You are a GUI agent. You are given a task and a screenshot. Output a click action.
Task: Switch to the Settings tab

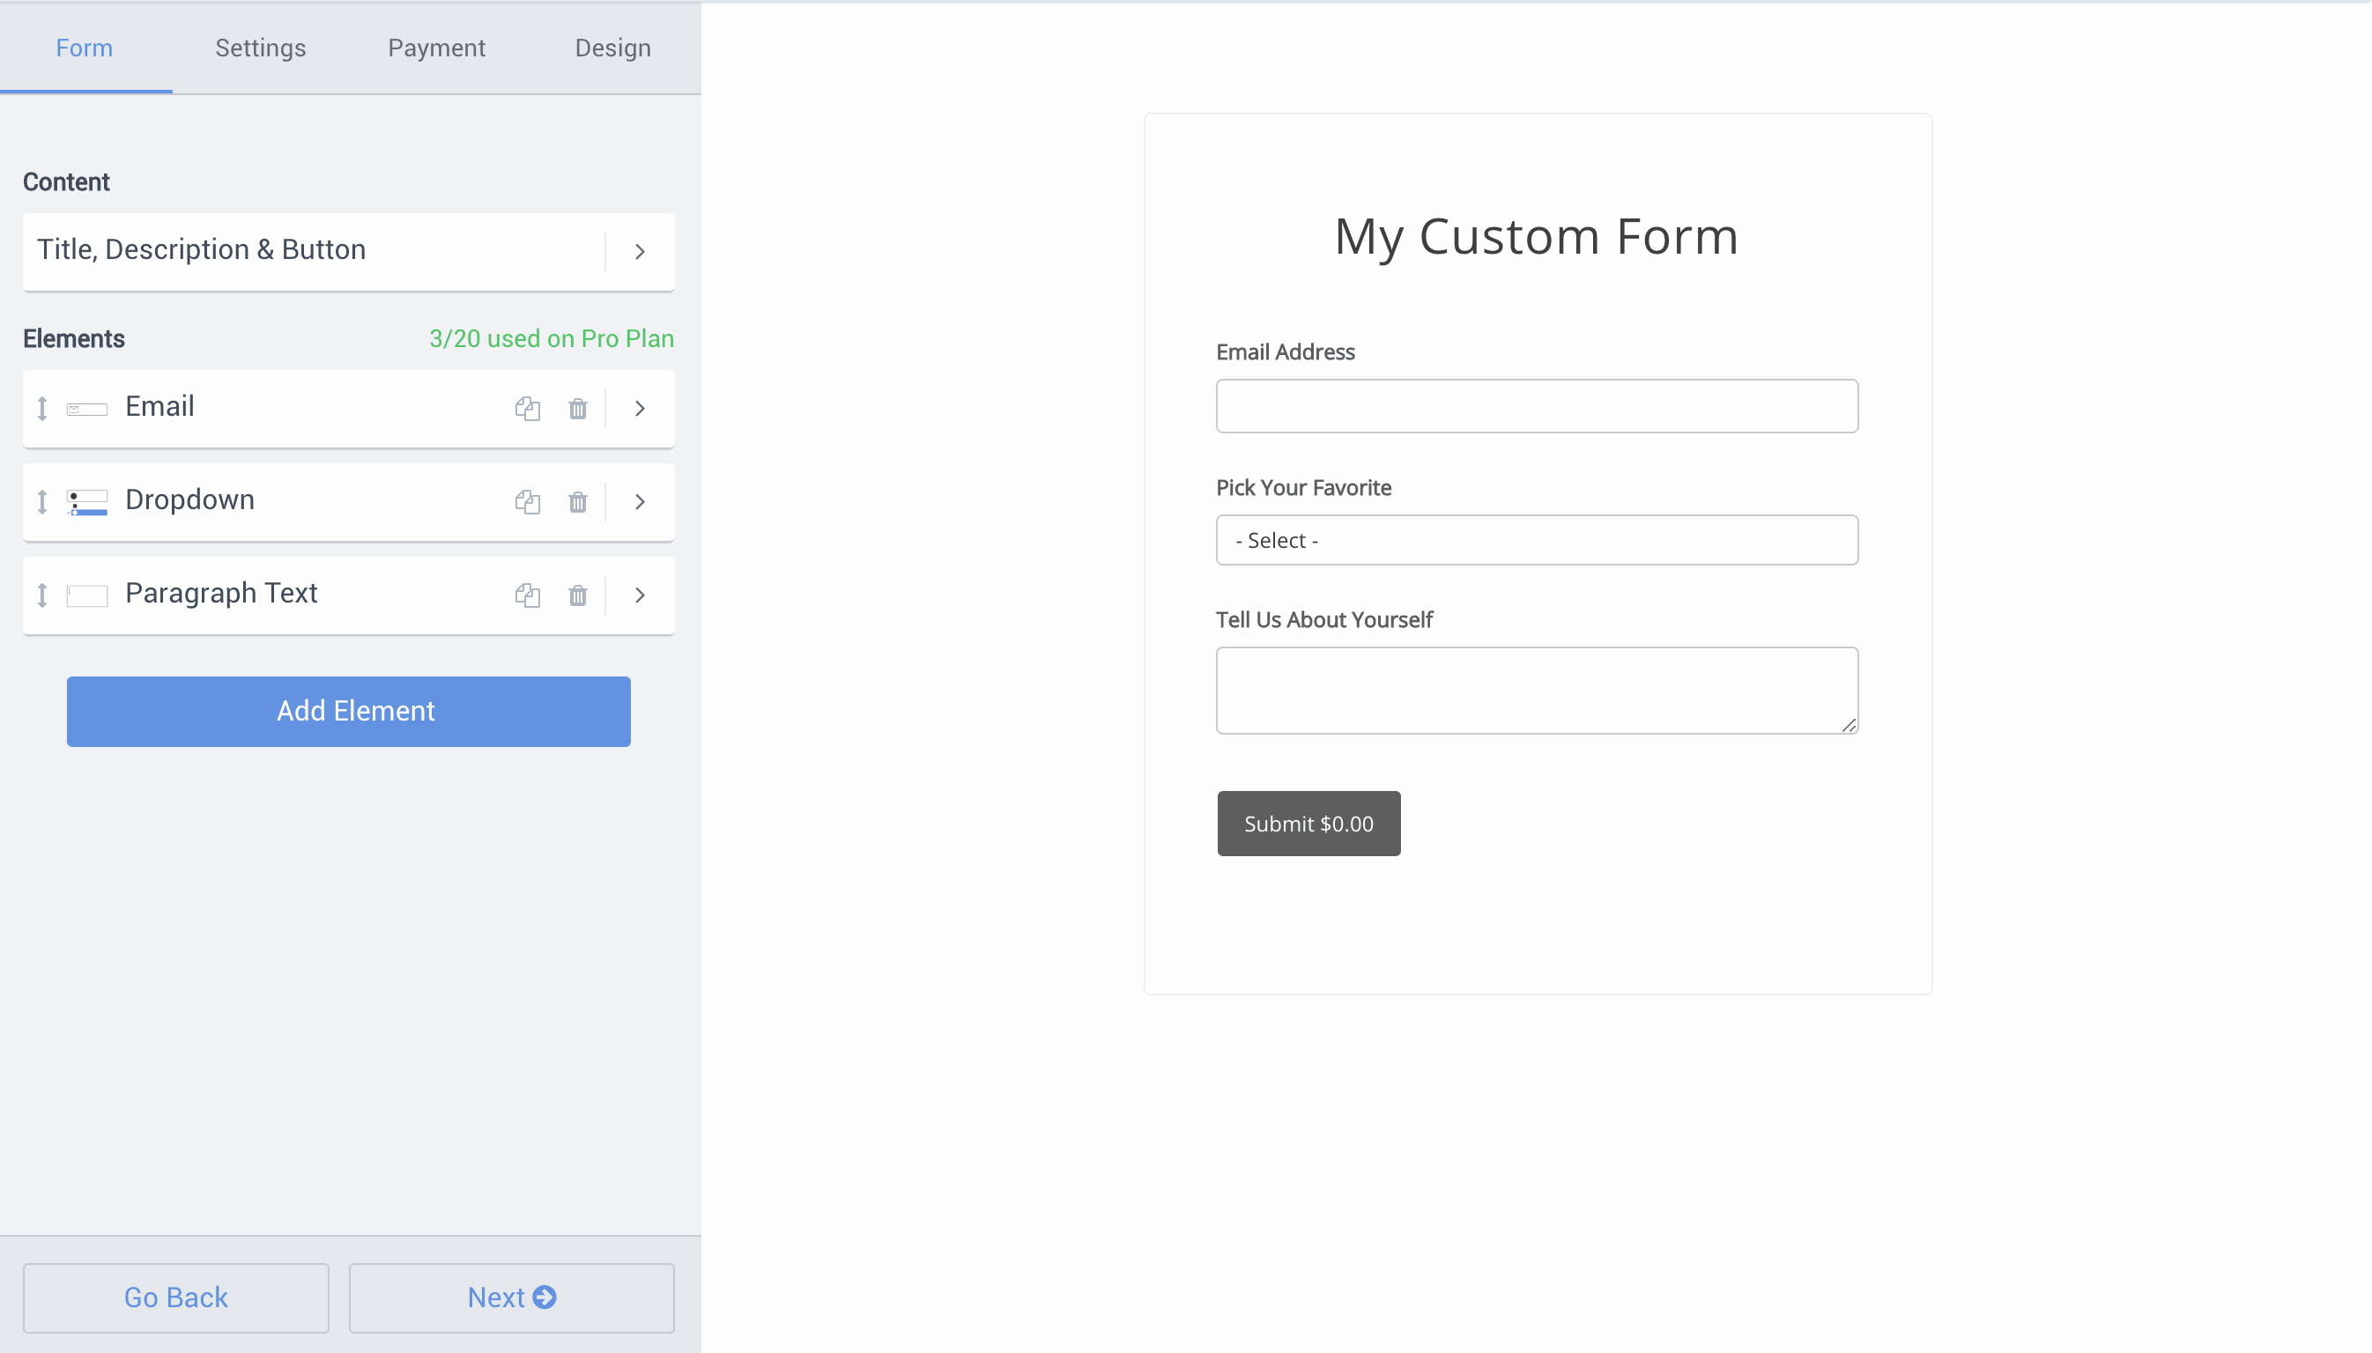pyautogui.click(x=259, y=48)
